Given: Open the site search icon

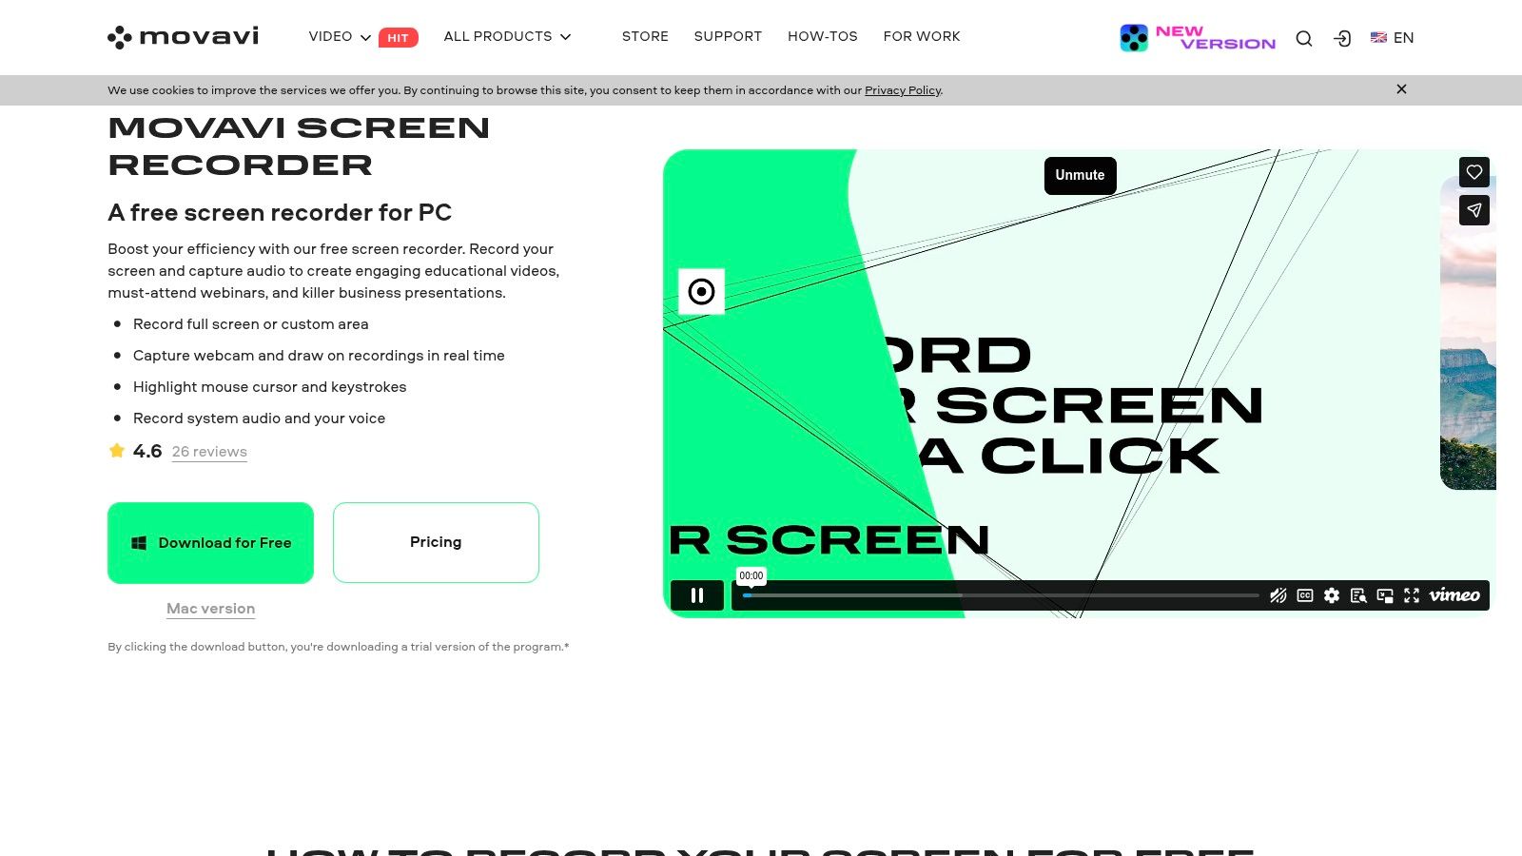Looking at the screenshot, I should [x=1304, y=38].
